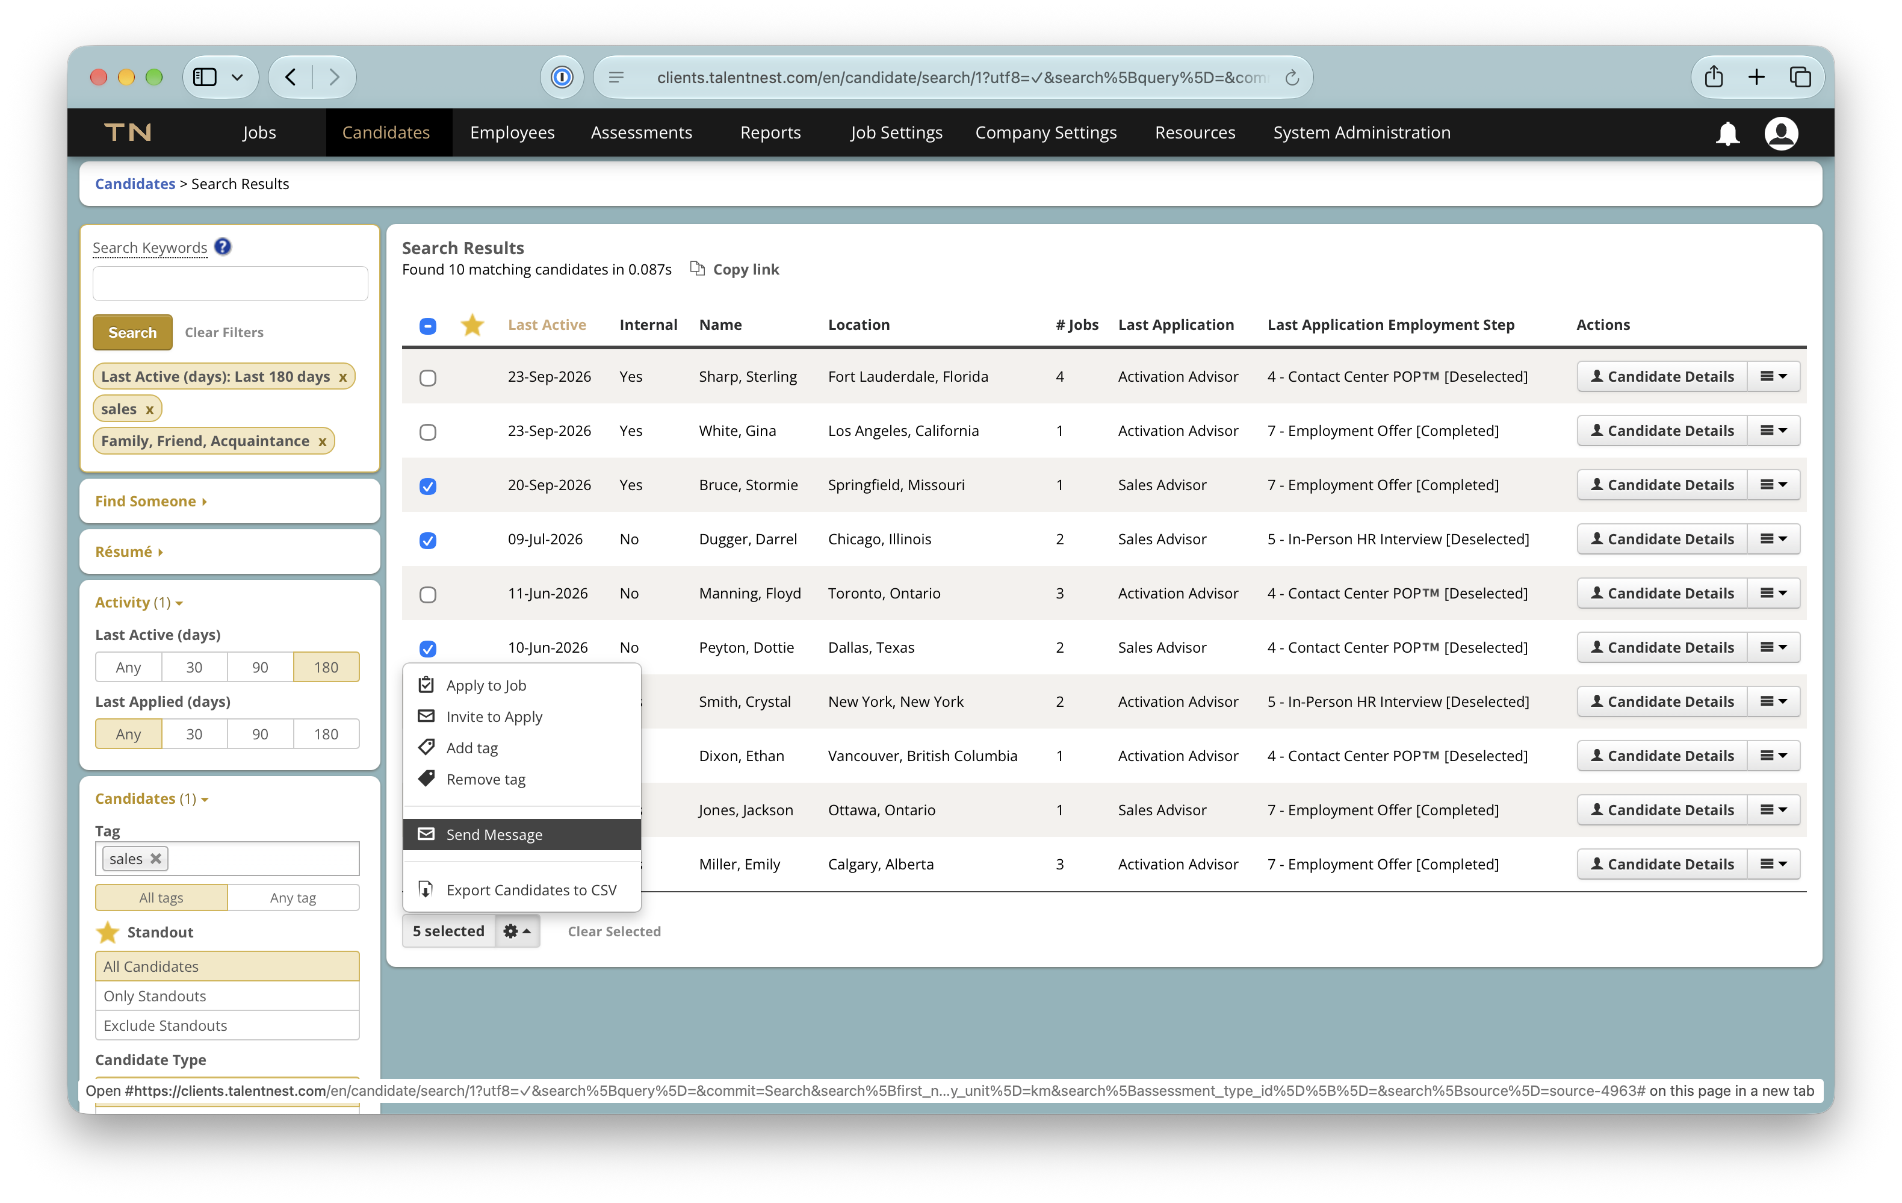This screenshot has height=1203, width=1902.
Task: Click Safari's Share icon
Action: click(x=1713, y=76)
